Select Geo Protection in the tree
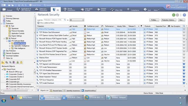188x106 pixels. pyautogui.click(x=11, y=51)
